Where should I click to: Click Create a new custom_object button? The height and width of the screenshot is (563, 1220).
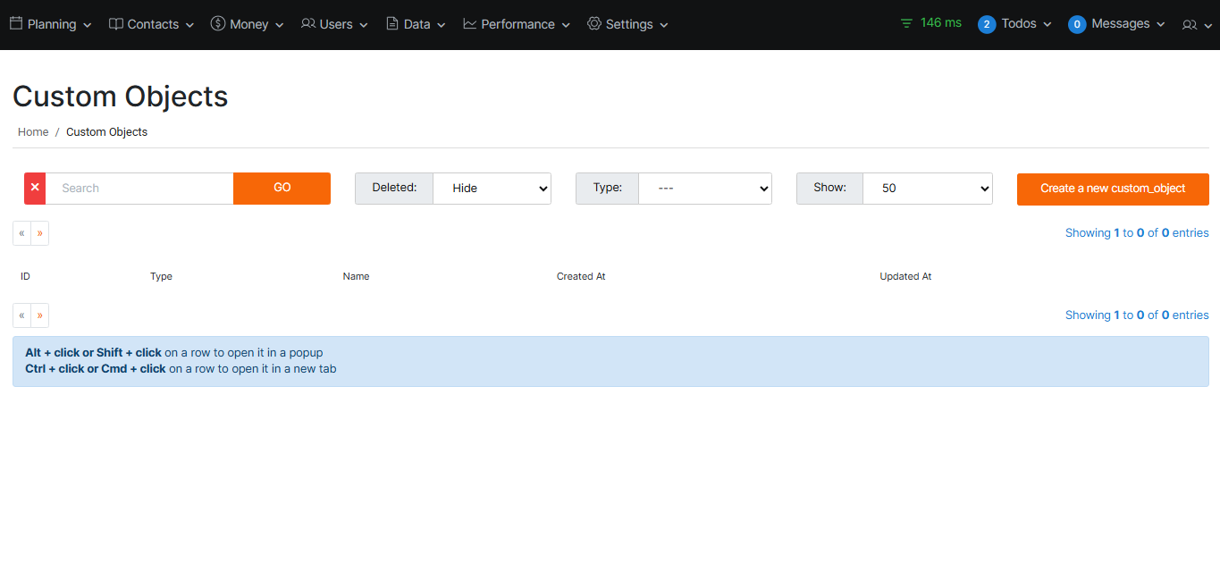click(1113, 189)
